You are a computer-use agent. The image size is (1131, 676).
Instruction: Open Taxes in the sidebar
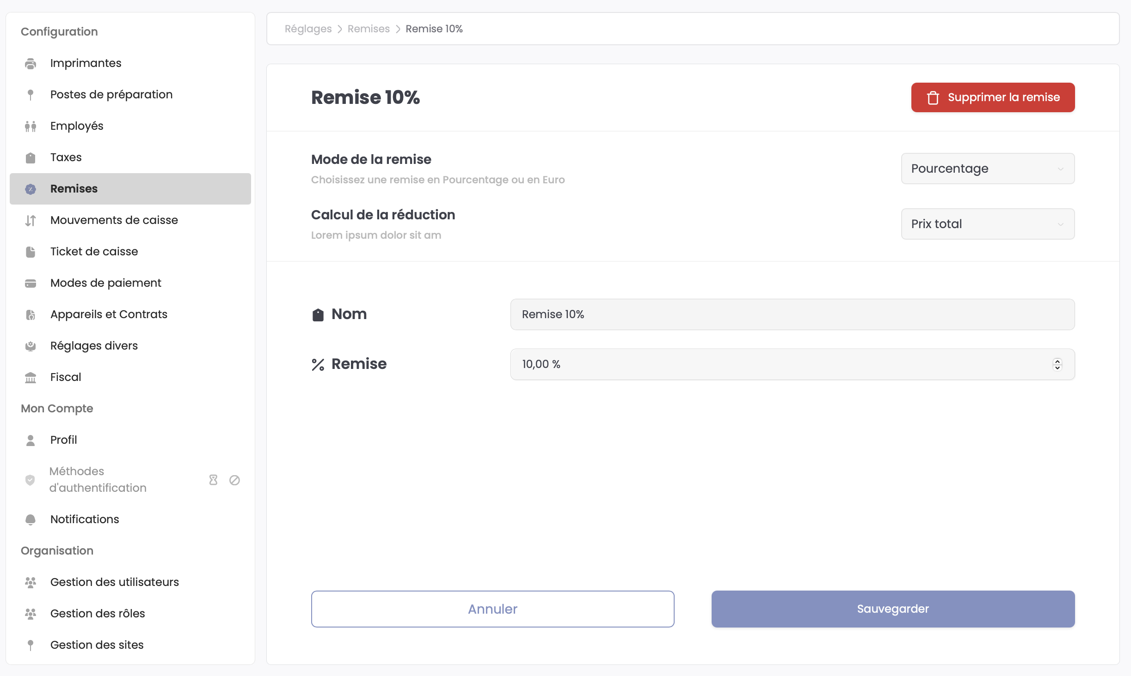click(66, 157)
